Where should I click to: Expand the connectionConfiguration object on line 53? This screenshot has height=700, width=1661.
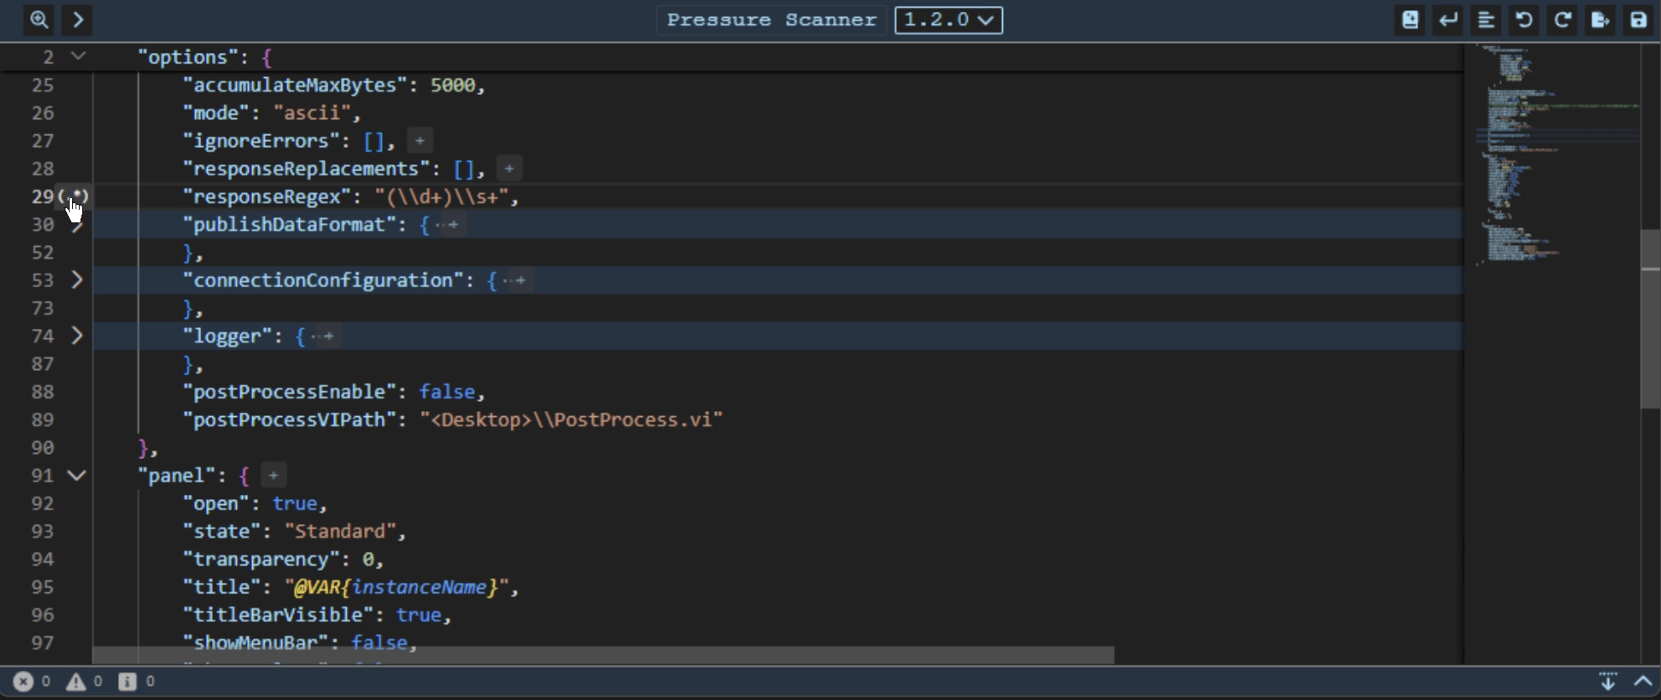pos(77,280)
